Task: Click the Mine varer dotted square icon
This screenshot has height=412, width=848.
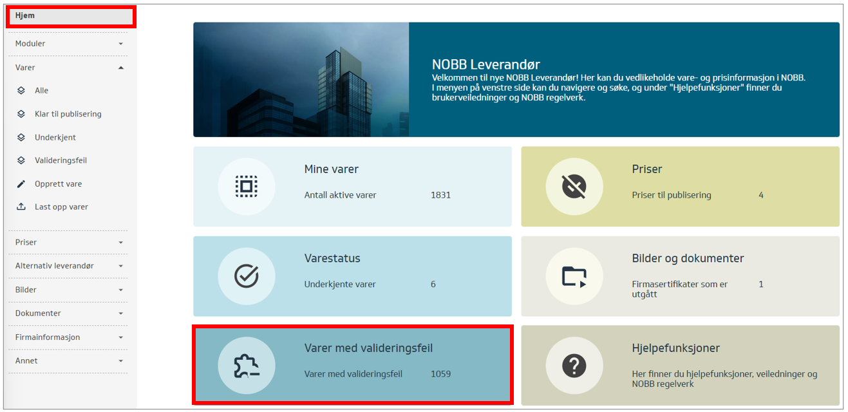Action: pos(246,187)
